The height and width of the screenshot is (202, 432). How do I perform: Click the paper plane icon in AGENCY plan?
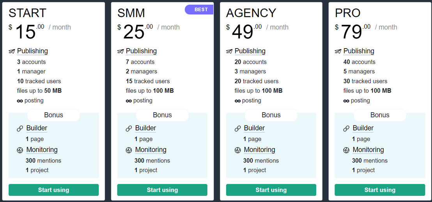click(229, 51)
